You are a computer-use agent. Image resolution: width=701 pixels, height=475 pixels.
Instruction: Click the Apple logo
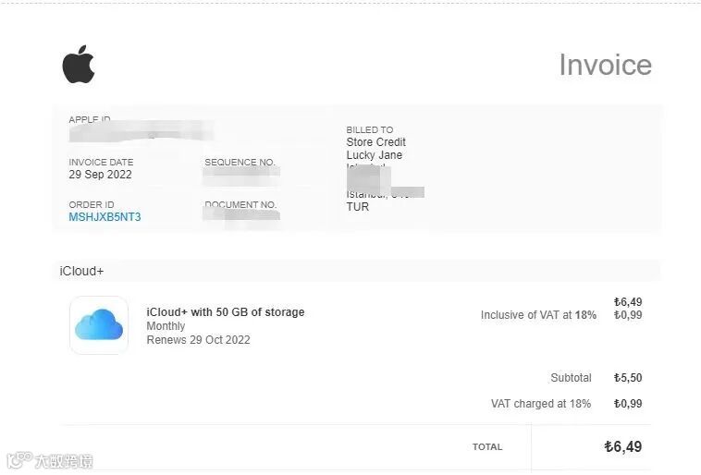tap(79, 64)
